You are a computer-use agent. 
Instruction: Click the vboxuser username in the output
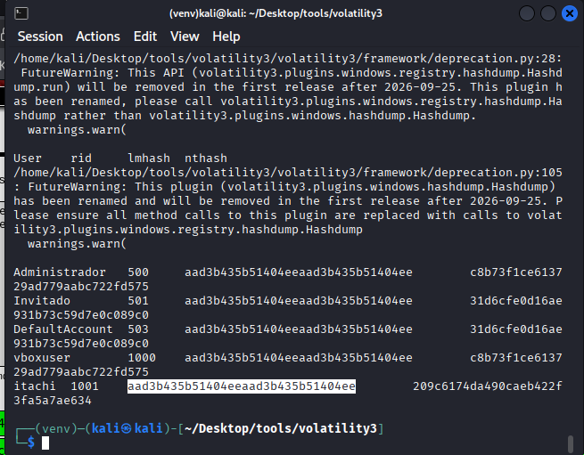[44, 358]
